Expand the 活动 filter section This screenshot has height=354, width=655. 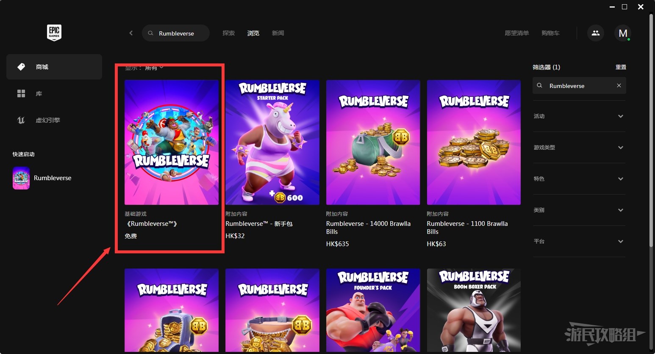579,116
